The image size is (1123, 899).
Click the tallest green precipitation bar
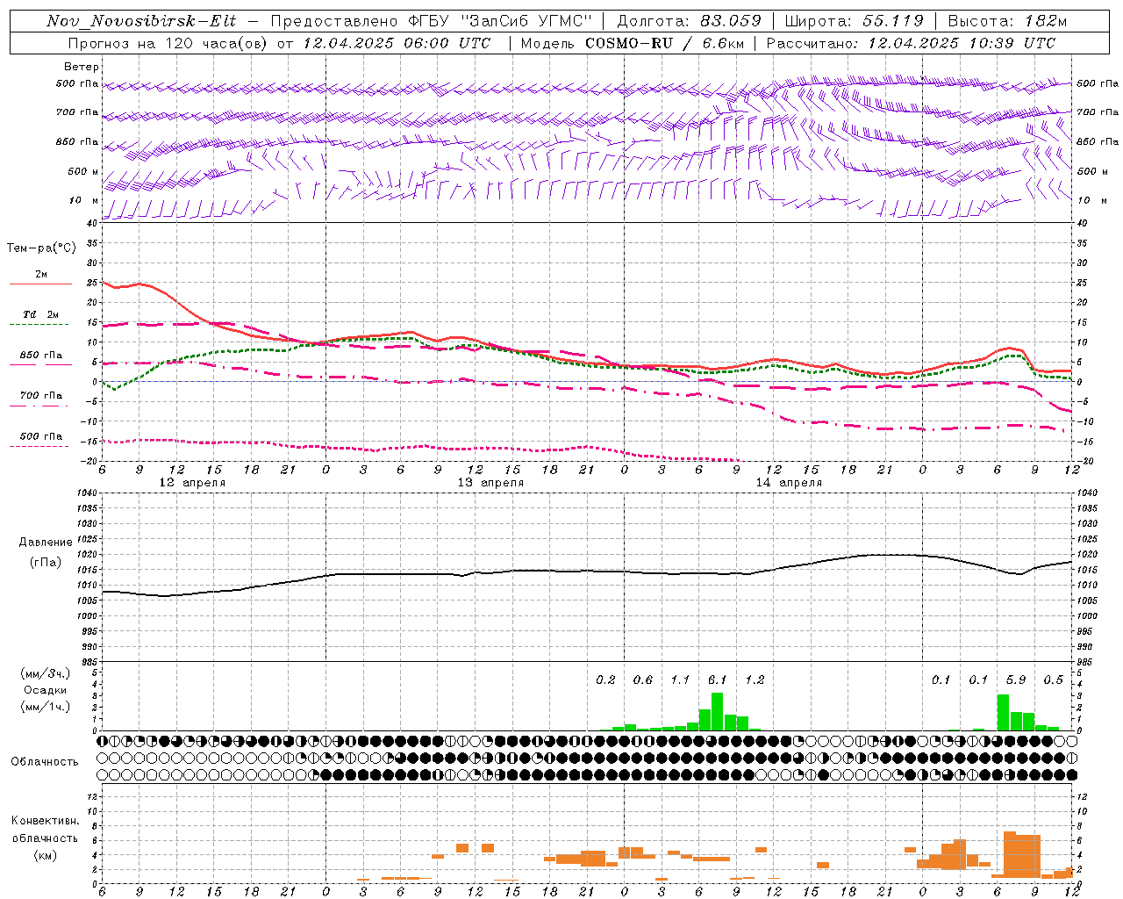[x=717, y=711]
